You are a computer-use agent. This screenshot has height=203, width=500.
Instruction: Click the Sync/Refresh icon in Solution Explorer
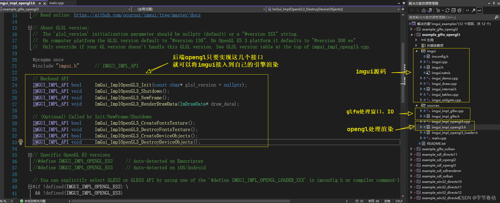447,10
